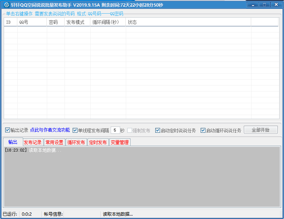Switch to the 输出 tab
Screen dimensions: 284x219
point(13,142)
